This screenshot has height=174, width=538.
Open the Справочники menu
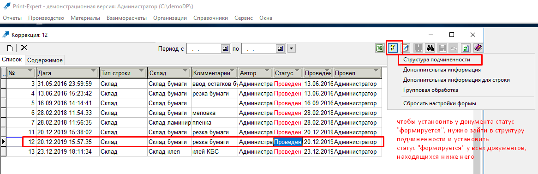click(x=211, y=18)
